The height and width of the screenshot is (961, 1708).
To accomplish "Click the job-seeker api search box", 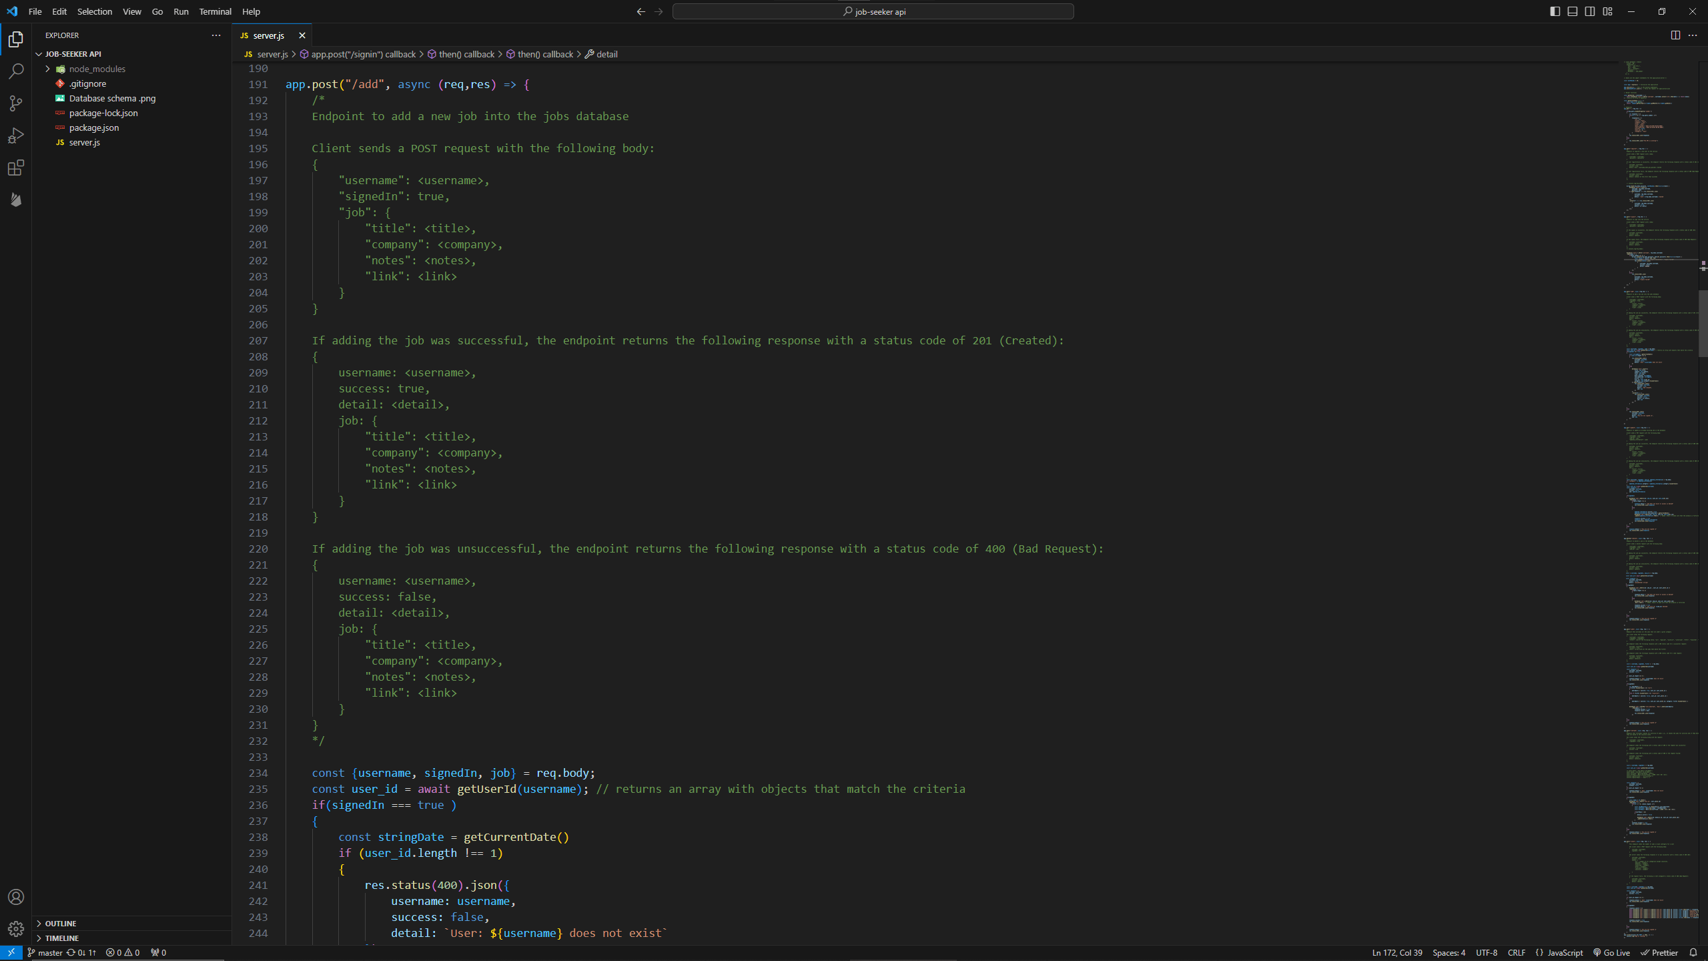I will (x=873, y=11).
